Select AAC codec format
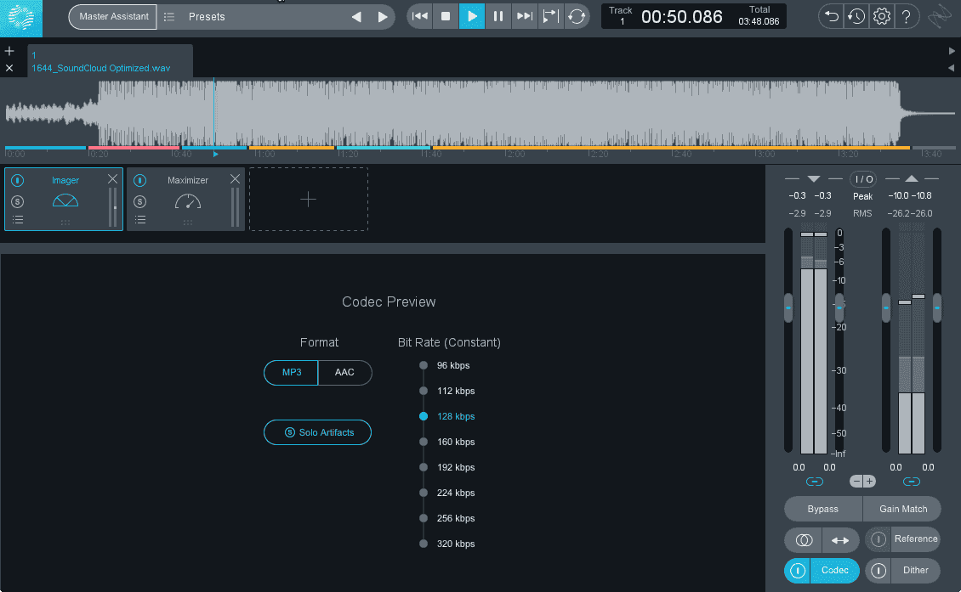Image resolution: width=961 pixels, height=592 pixels. [344, 372]
